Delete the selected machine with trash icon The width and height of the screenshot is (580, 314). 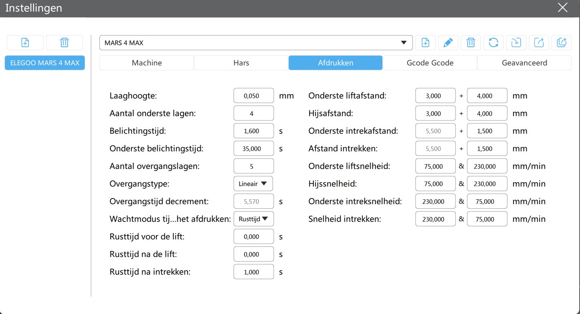64,43
